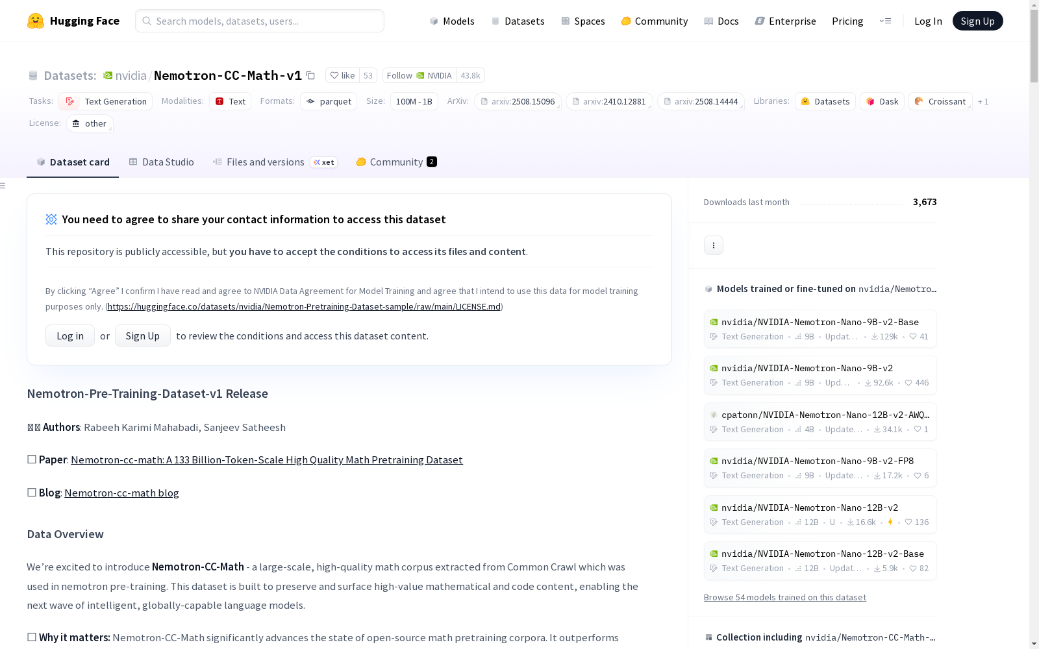Copy dataset name with the copy icon
The height and width of the screenshot is (649, 1039).
point(311,75)
